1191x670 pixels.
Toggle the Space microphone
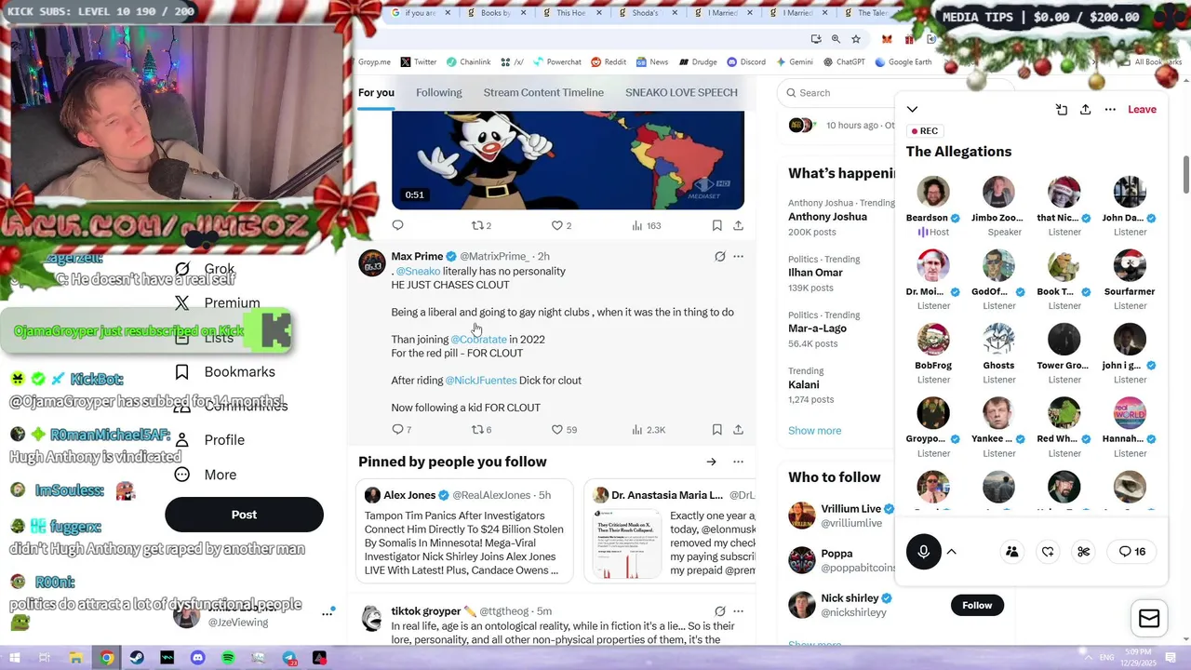point(923,552)
